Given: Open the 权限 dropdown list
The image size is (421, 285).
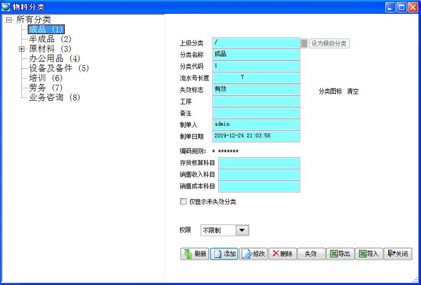Looking at the screenshot, I should (x=242, y=230).
